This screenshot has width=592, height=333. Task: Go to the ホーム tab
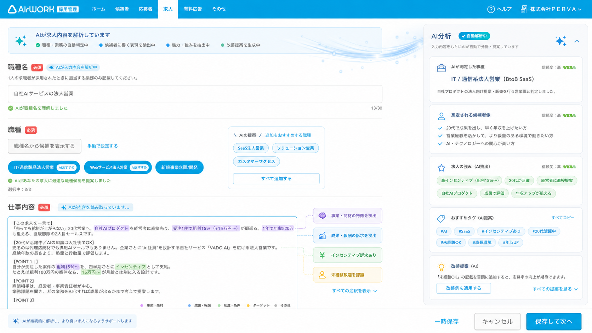click(x=98, y=9)
